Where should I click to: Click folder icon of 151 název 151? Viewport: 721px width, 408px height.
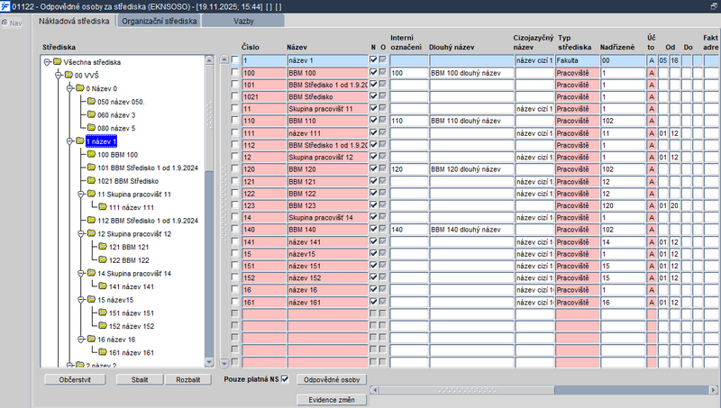click(103, 313)
